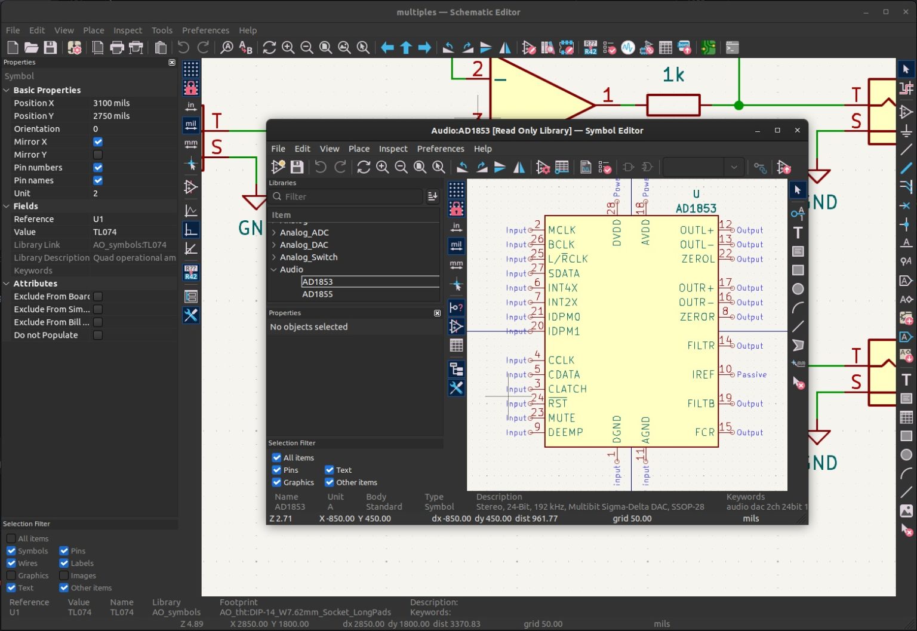Open the Symbol Fields Table
The height and width of the screenshot is (631, 917).
[x=665, y=48]
